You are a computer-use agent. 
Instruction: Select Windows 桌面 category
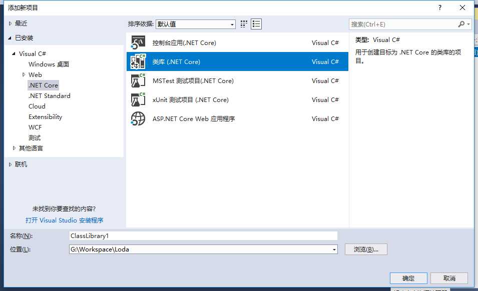point(49,64)
